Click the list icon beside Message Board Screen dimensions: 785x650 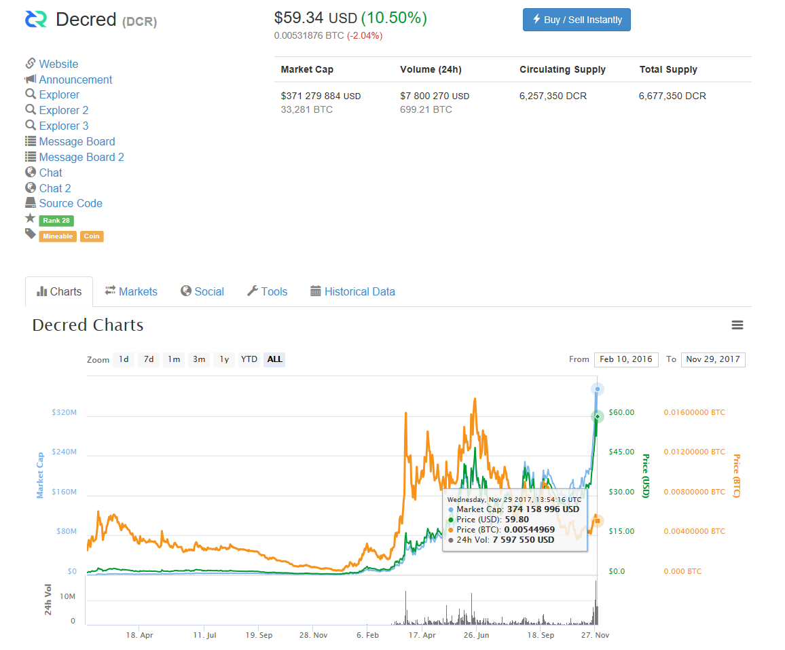(31, 141)
